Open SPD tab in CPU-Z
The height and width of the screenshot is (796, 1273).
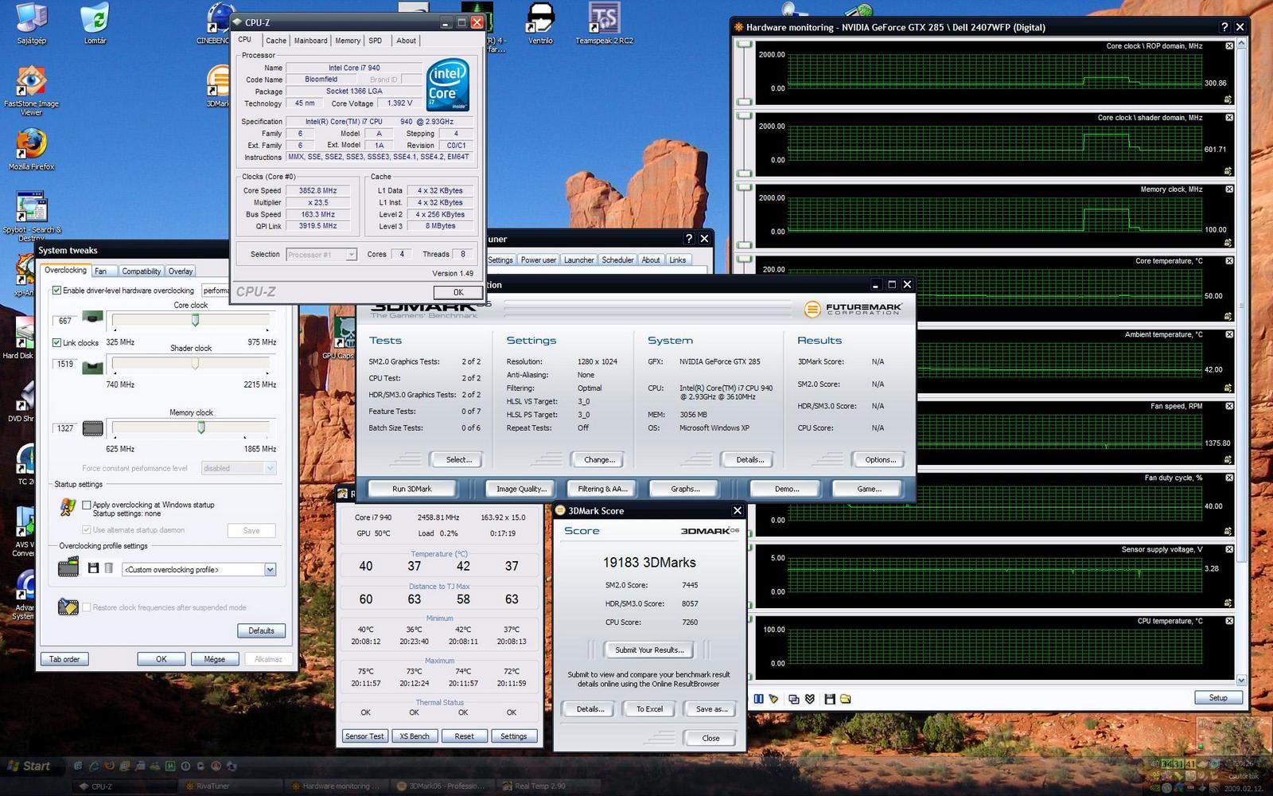pyautogui.click(x=376, y=41)
